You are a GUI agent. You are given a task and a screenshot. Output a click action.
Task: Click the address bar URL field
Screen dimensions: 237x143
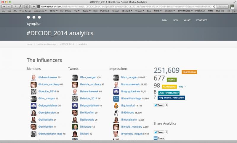click(126, 6)
